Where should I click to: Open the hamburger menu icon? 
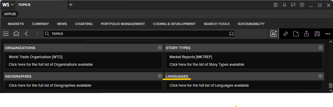6,33
